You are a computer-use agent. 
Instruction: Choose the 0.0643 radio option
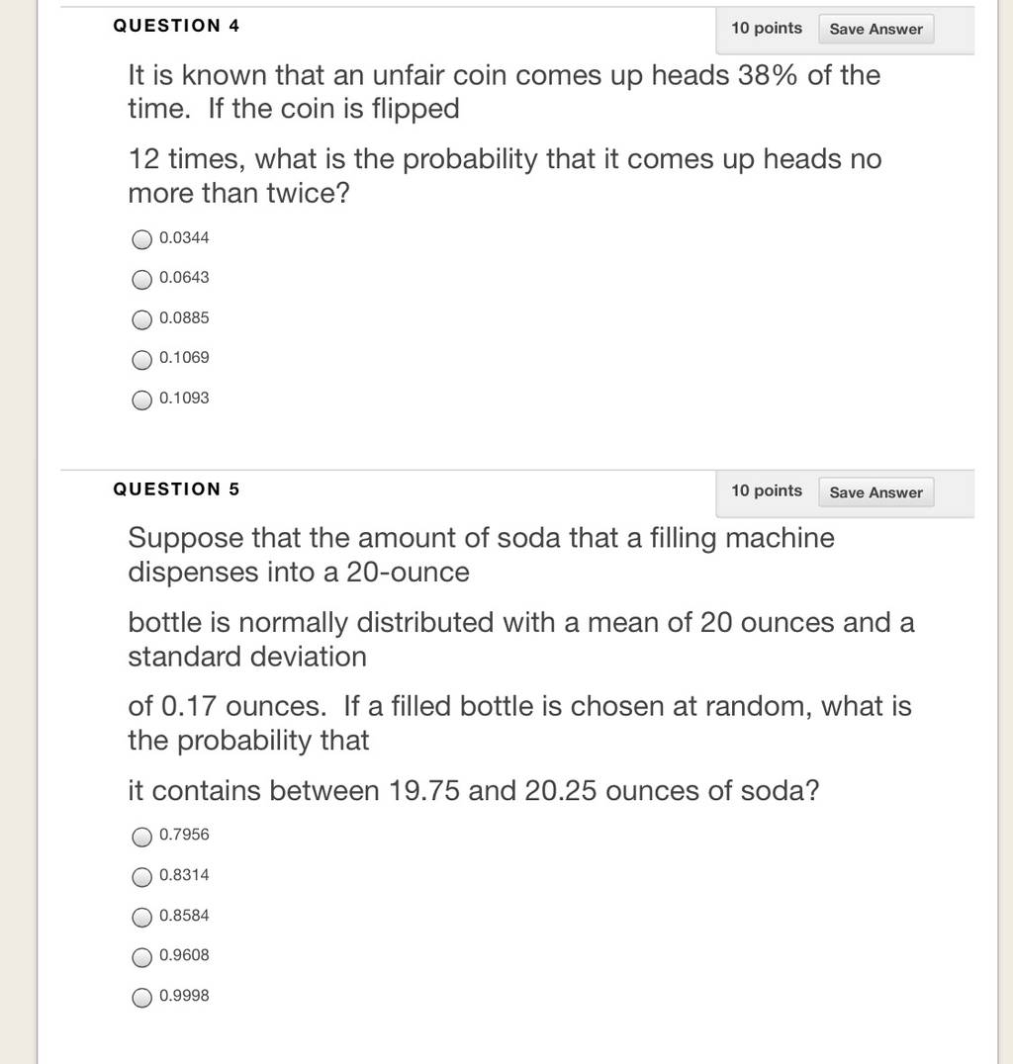pyautogui.click(x=141, y=280)
